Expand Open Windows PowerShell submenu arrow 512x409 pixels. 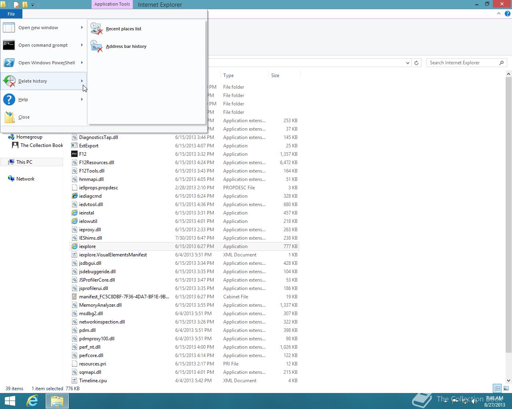tap(82, 63)
